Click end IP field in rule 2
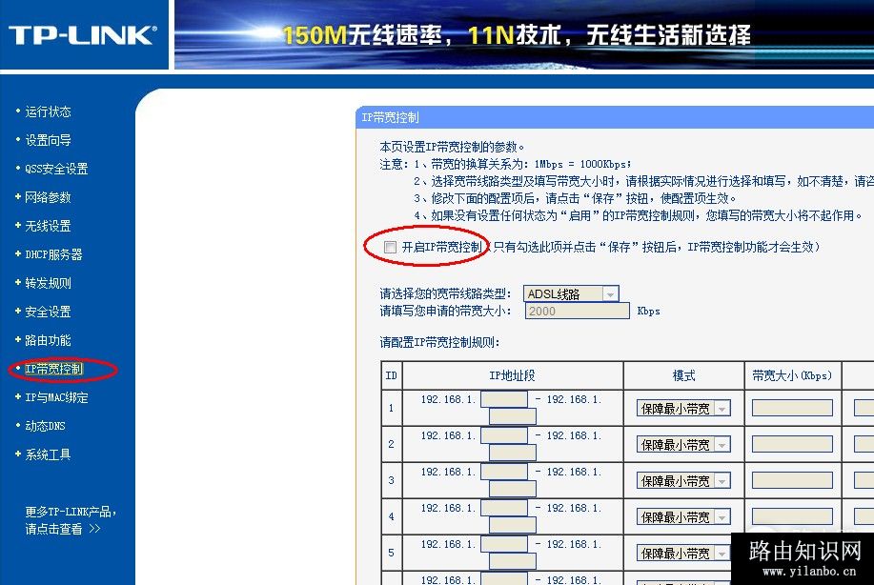This screenshot has height=585, width=874. coord(512,453)
